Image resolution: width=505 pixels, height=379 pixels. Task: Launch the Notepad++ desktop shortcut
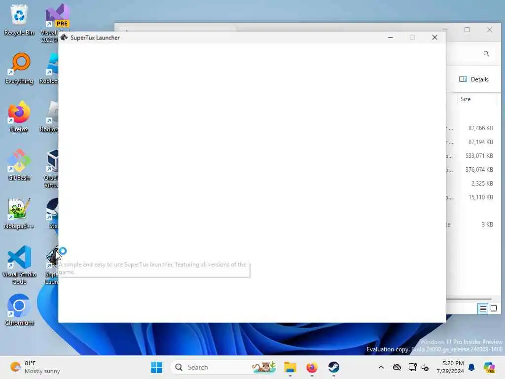[19, 213]
